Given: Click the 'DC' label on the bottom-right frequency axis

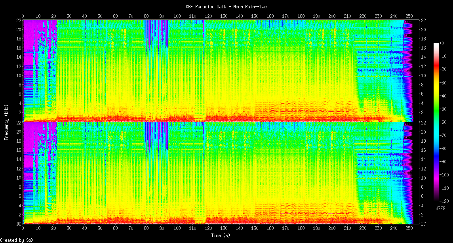Looking at the screenshot, I should [423, 224].
